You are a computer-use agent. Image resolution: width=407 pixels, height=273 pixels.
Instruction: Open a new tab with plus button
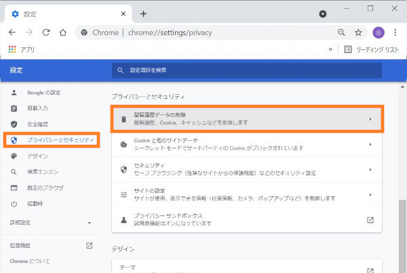(x=143, y=13)
